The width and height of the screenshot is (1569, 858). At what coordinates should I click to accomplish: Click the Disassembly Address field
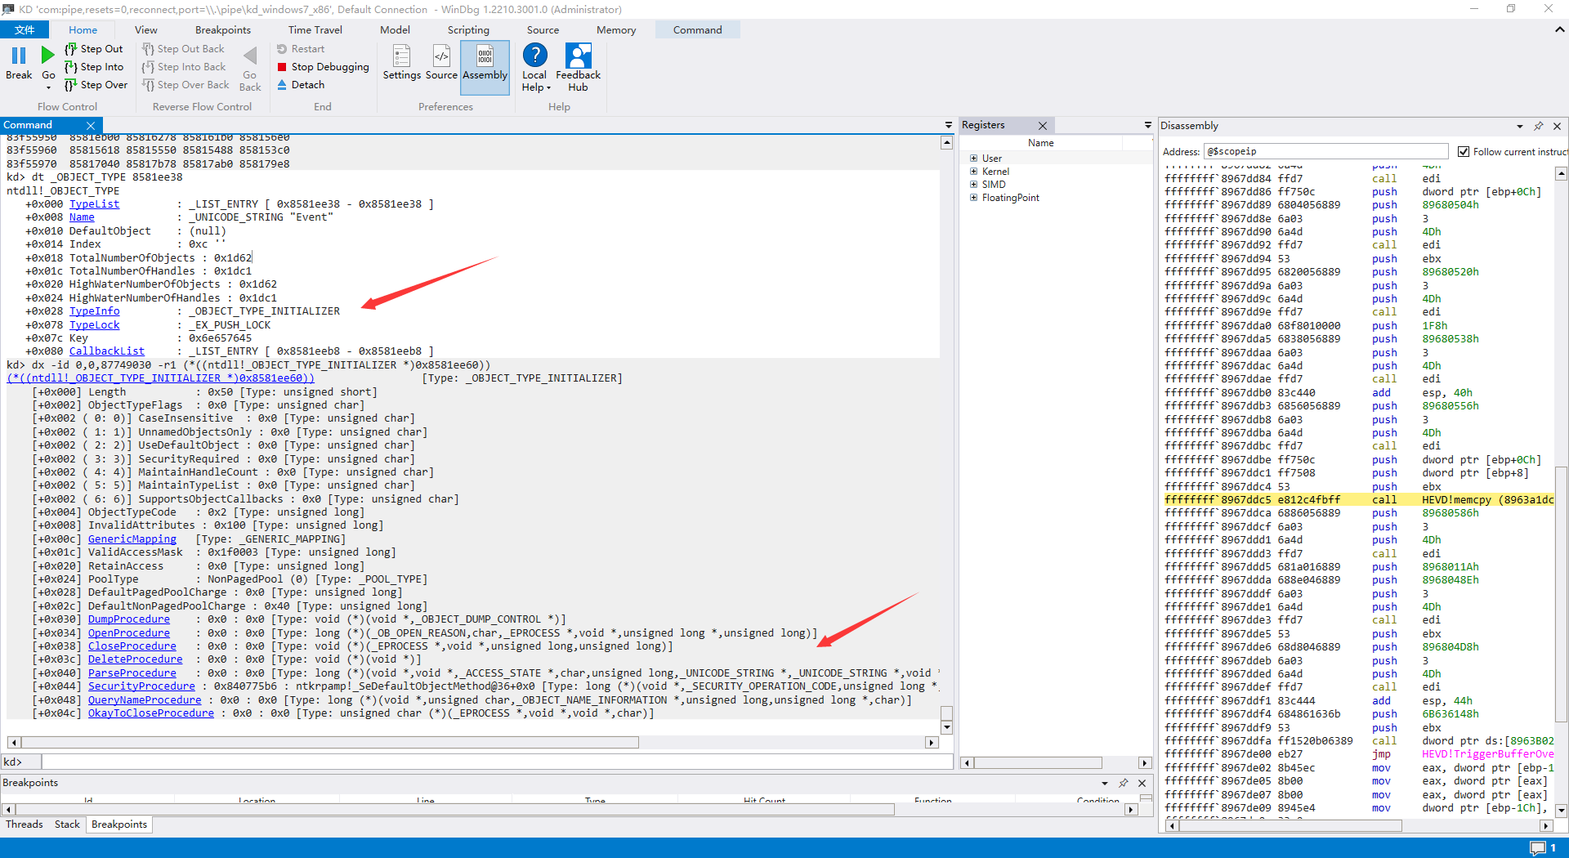pos(1325,152)
